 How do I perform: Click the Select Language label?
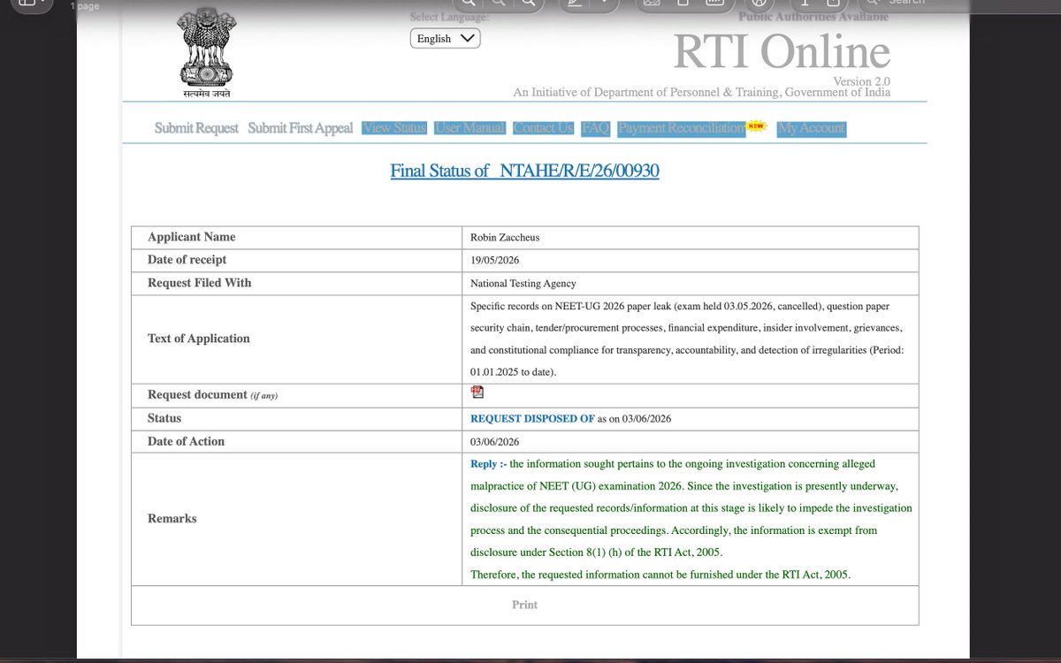[449, 17]
